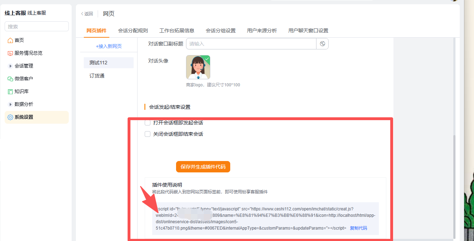Open the 工作台拓展信息 tab

177,31
